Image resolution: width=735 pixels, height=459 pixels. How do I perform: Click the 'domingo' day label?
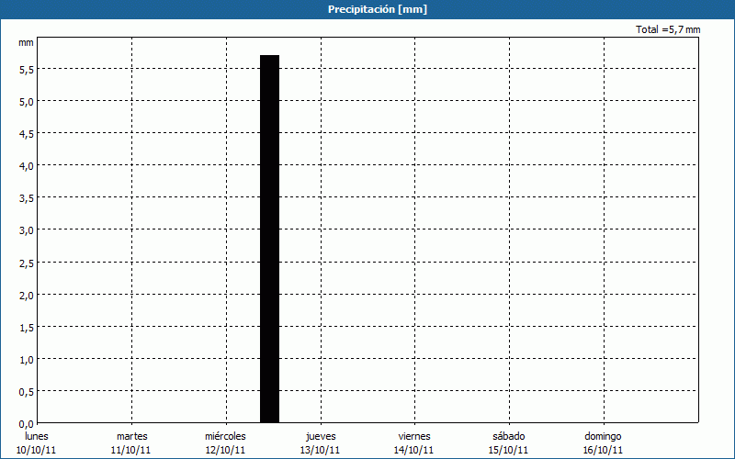[603, 436]
